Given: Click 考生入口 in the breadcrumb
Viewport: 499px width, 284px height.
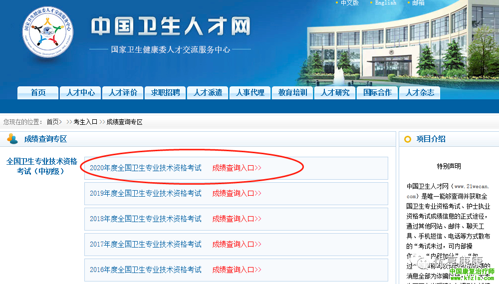Looking at the screenshot, I should coord(85,122).
